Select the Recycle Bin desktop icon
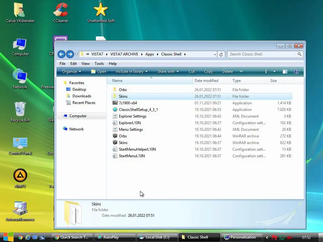The image size is (323, 242). click(20, 112)
